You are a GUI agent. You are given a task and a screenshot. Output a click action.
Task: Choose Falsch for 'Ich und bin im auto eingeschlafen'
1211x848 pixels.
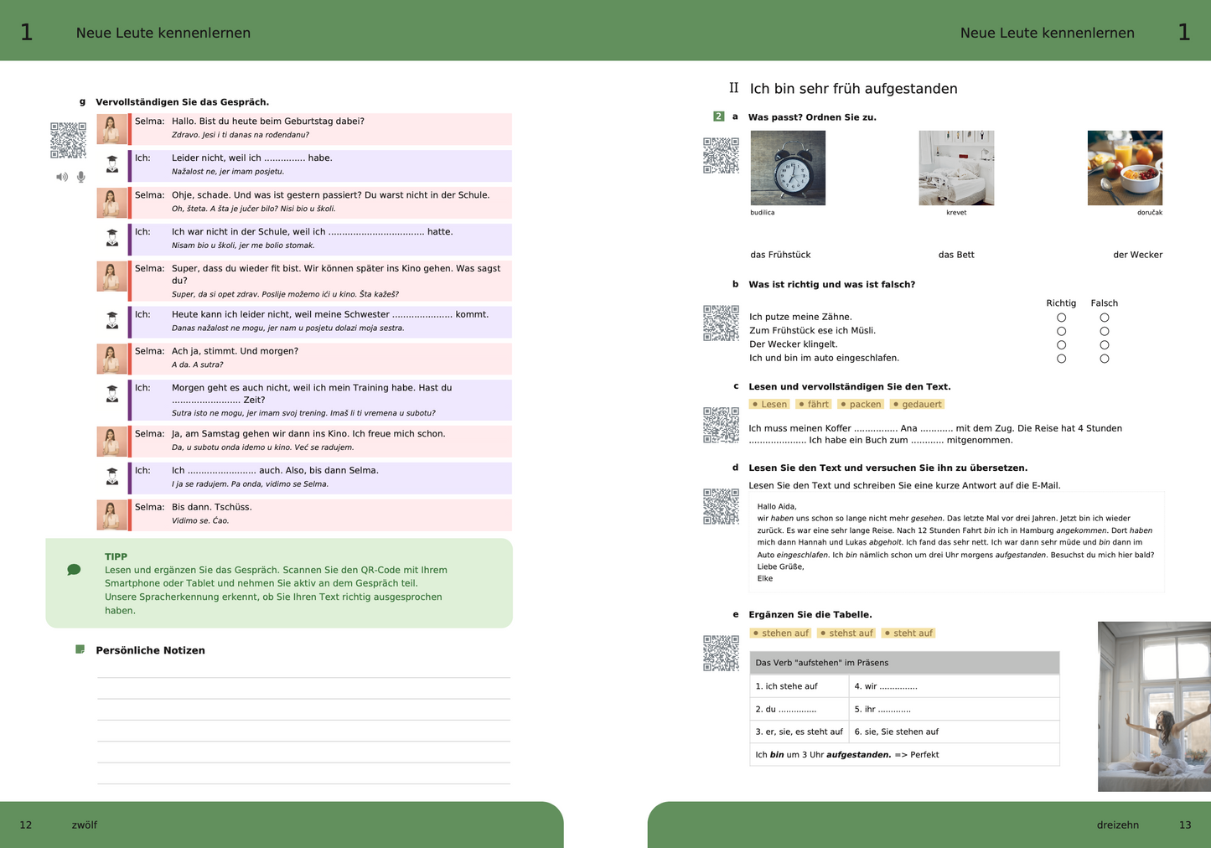click(1104, 359)
